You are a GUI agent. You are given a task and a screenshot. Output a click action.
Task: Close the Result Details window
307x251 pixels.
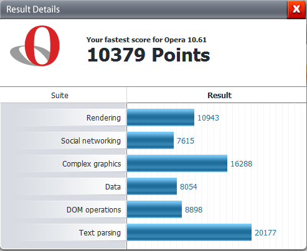coord(296,9)
